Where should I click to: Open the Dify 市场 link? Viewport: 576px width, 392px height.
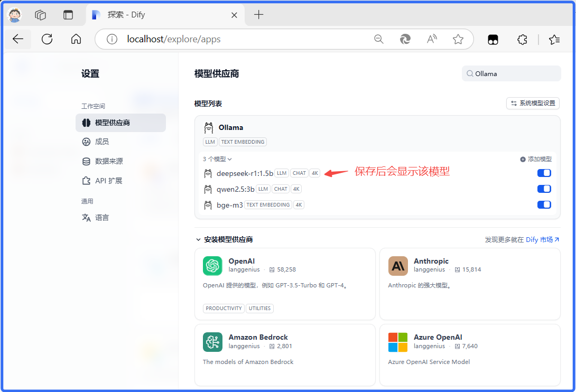pyautogui.click(x=542, y=239)
